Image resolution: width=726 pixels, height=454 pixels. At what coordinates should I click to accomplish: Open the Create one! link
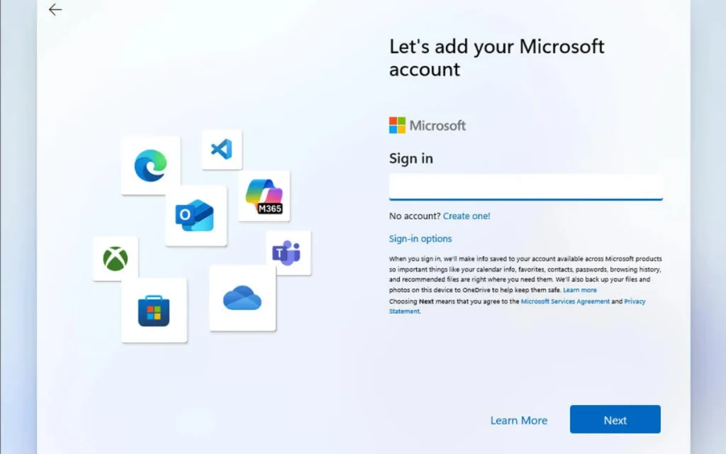(x=467, y=216)
